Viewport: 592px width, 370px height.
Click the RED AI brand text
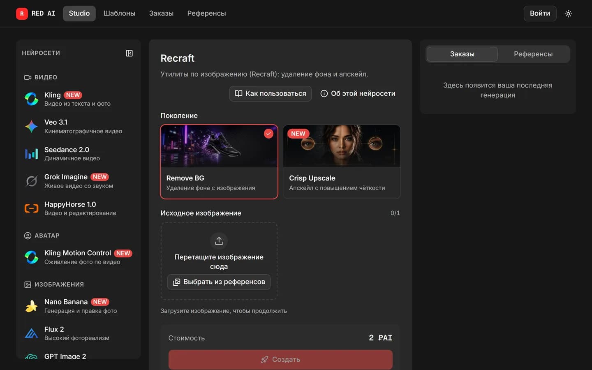pyautogui.click(x=43, y=14)
